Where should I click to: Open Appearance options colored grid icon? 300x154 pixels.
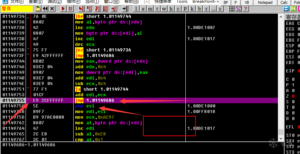(238, 9)
